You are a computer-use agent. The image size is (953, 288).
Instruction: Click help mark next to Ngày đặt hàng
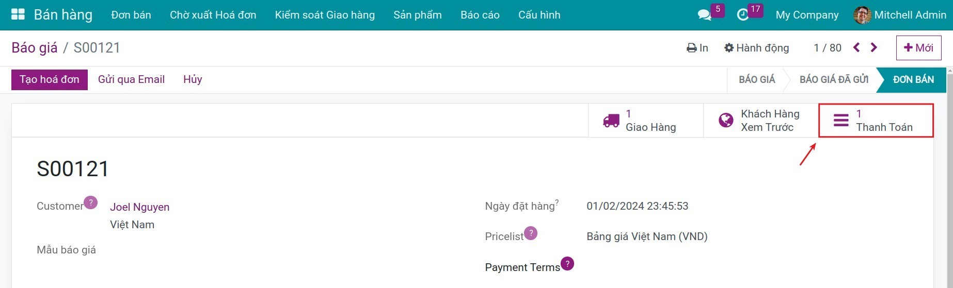click(557, 202)
